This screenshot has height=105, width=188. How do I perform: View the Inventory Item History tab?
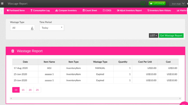click(159, 10)
